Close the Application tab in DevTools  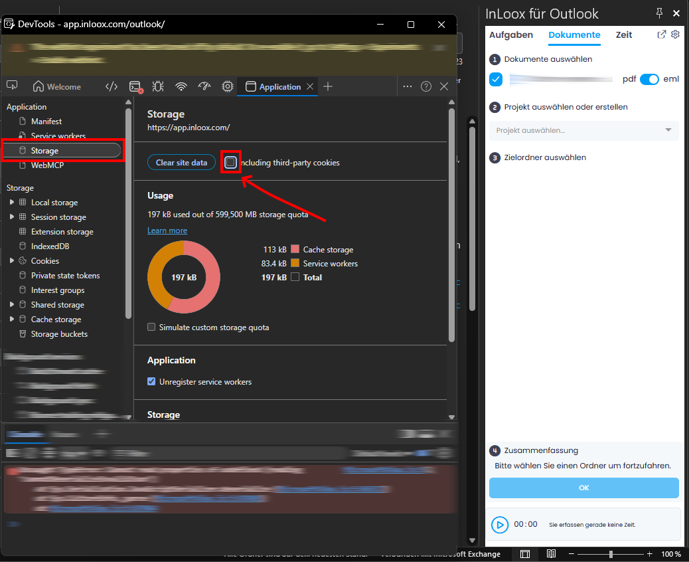point(310,86)
